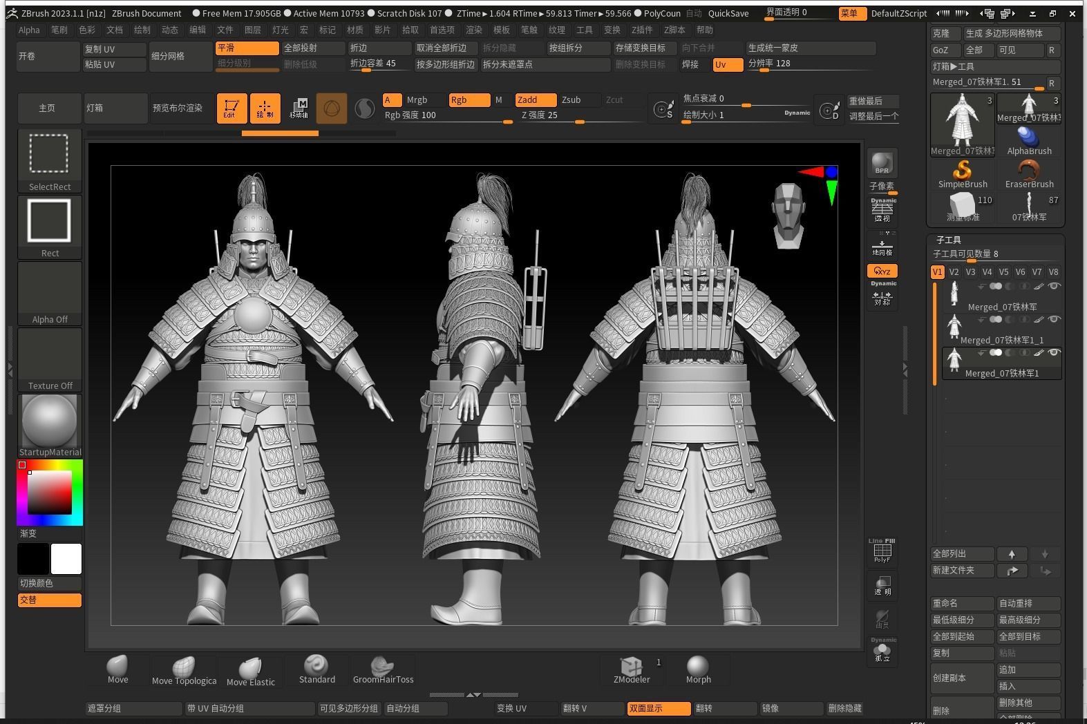Open the 帮助 help menu
Viewport: 1087px width, 724px height.
point(705,30)
